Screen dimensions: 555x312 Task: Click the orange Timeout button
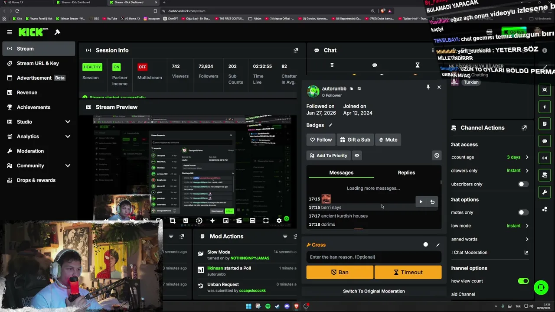(x=408, y=272)
